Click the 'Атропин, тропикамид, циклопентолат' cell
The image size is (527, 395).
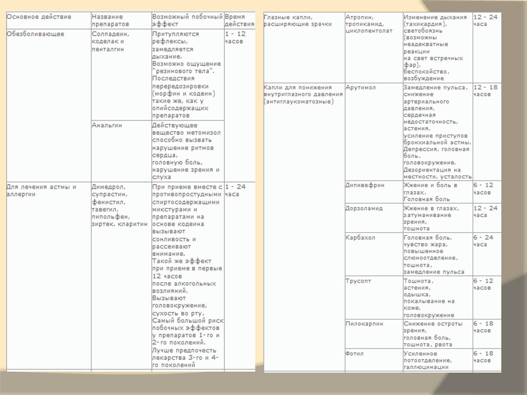click(x=374, y=47)
